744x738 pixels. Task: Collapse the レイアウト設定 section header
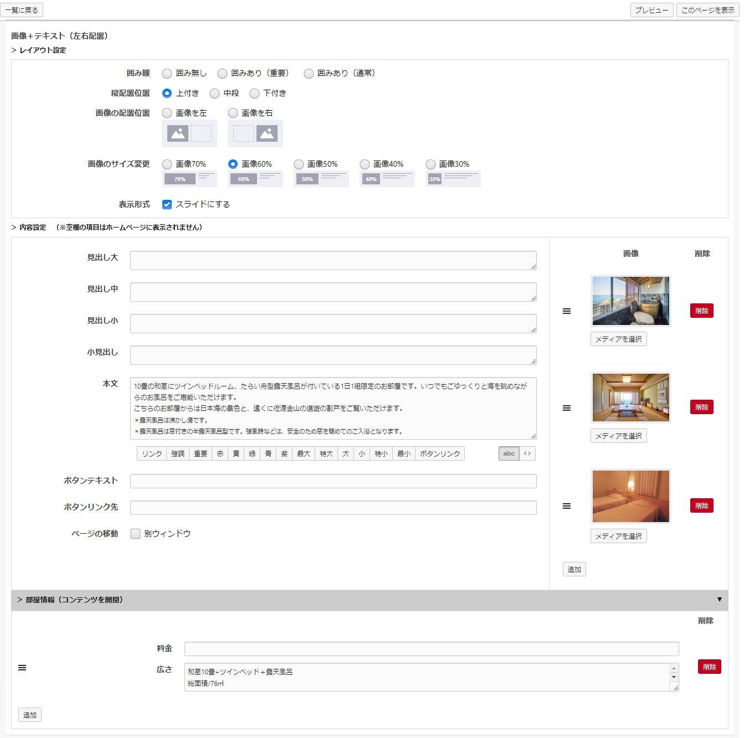[x=39, y=50]
